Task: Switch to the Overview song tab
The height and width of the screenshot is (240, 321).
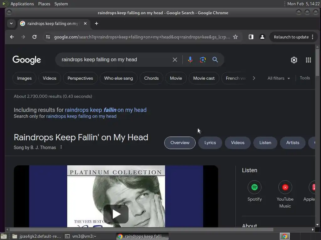Action: [180, 142]
